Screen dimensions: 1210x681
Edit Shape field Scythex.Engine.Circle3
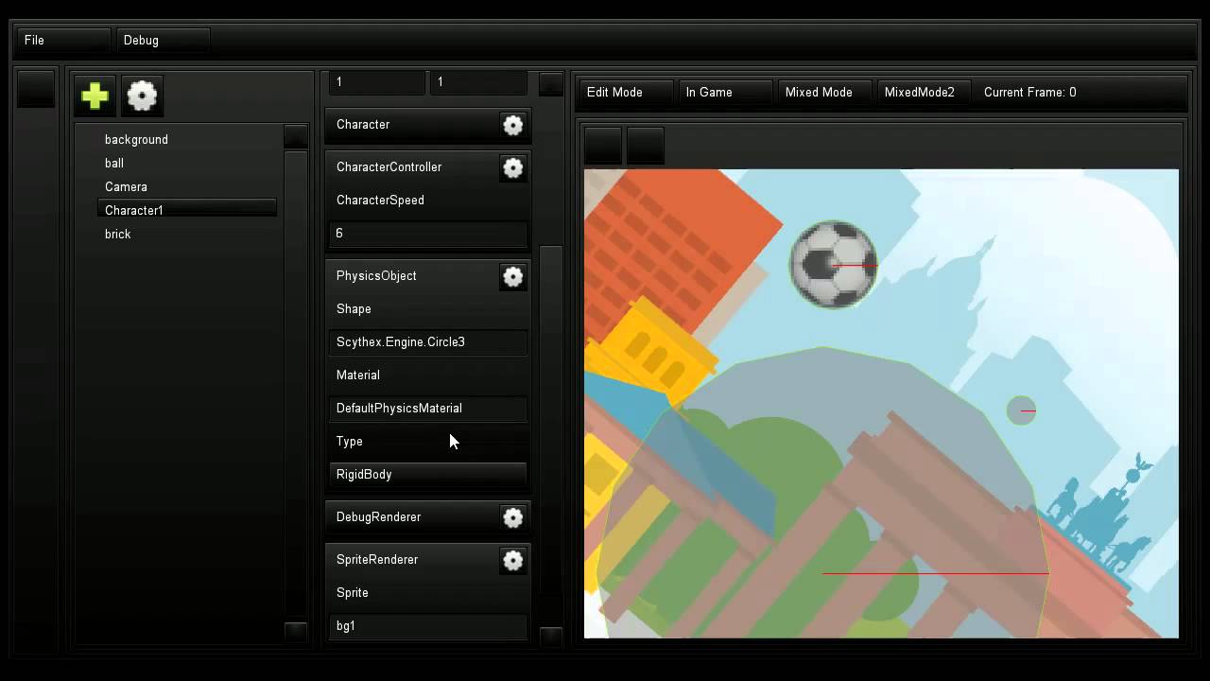coord(428,342)
